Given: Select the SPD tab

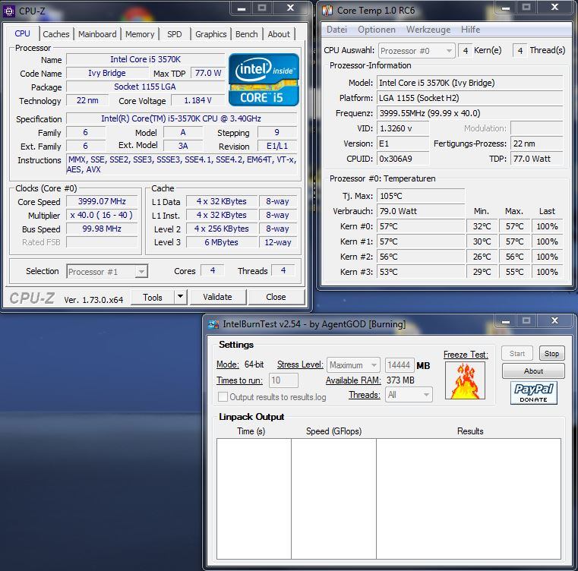Looking at the screenshot, I should click(175, 34).
